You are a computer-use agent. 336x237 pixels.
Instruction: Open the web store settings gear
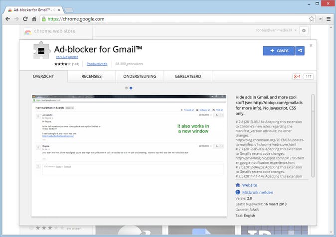[304, 30]
